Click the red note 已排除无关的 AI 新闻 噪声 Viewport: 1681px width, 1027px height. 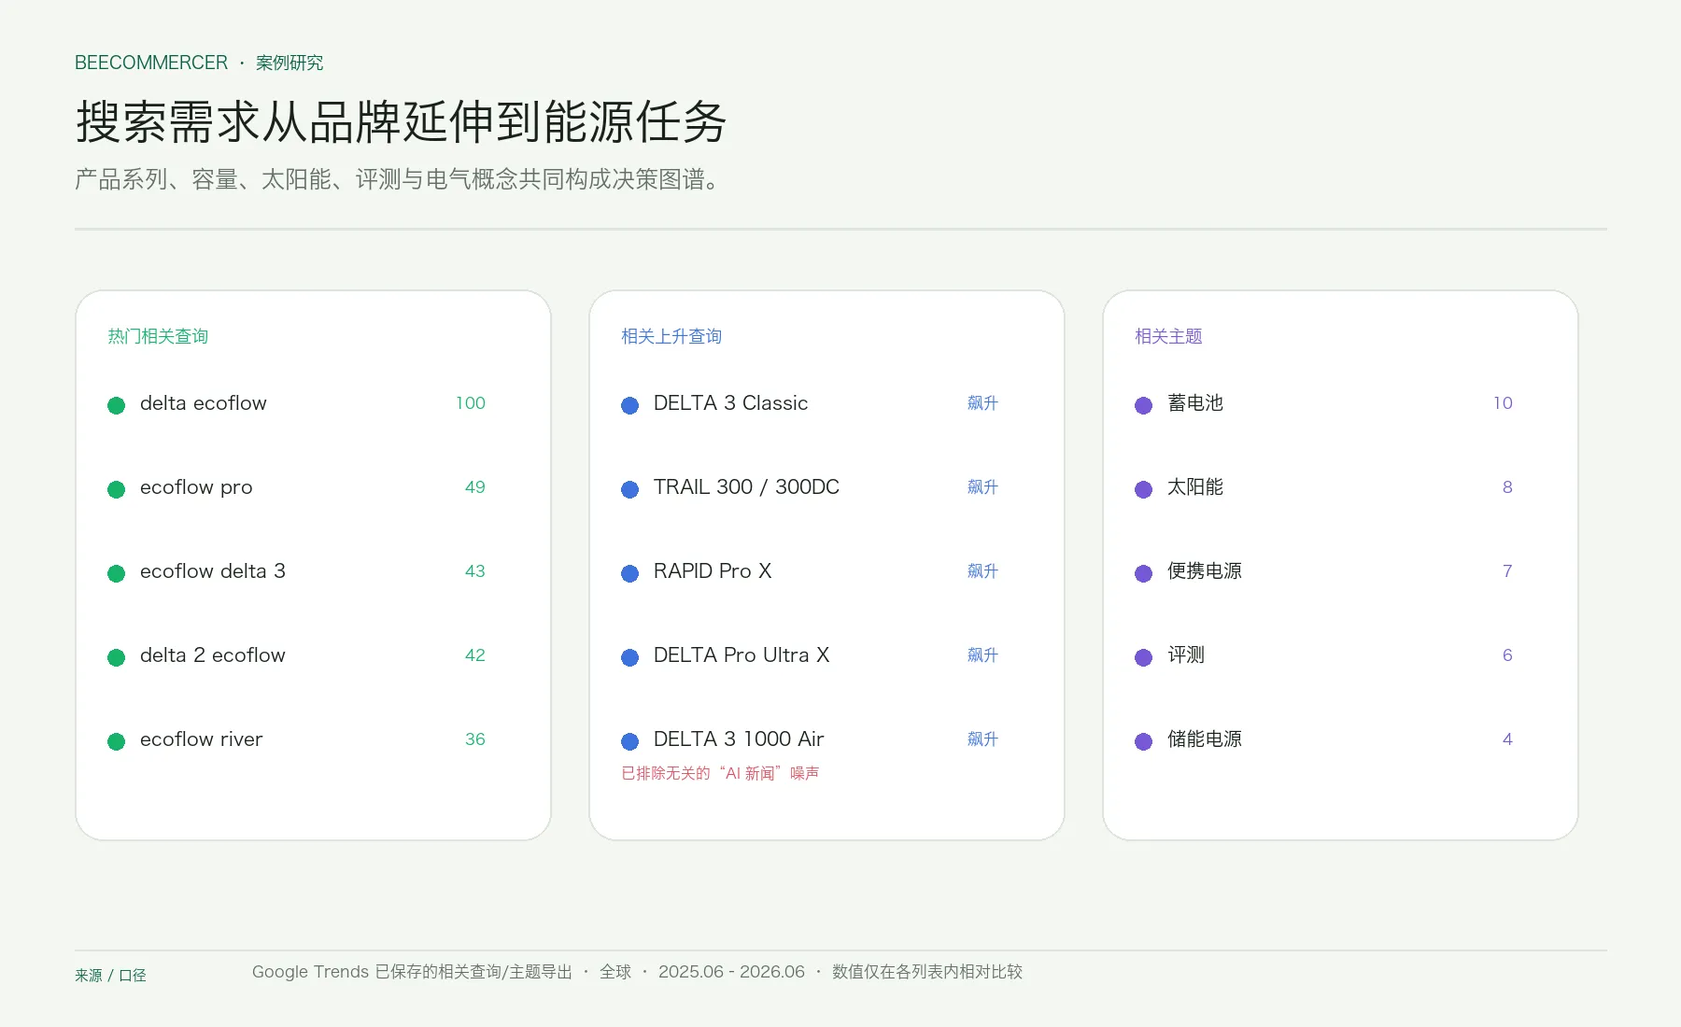(720, 773)
